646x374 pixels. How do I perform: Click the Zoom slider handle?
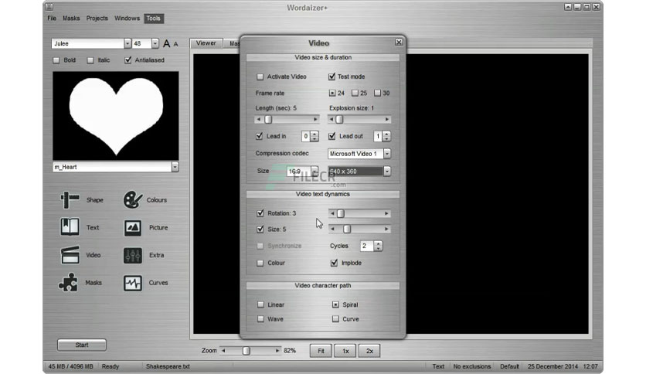pos(246,351)
